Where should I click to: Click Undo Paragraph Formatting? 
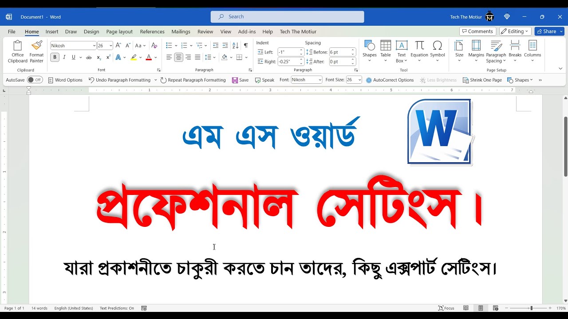click(x=119, y=80)
